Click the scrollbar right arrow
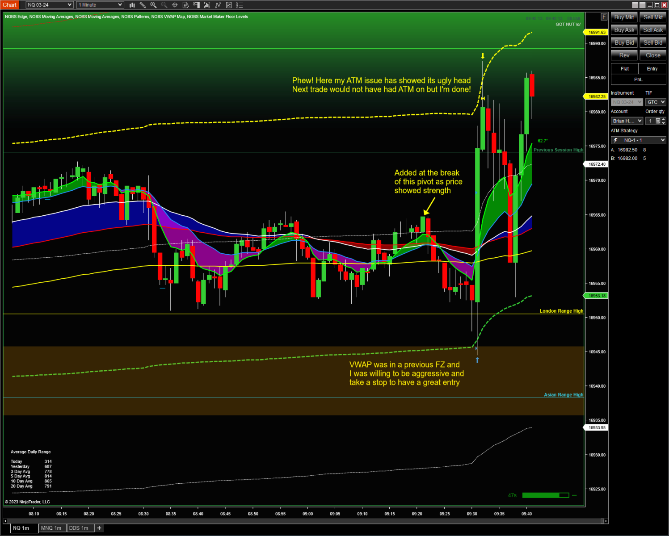 606,521
